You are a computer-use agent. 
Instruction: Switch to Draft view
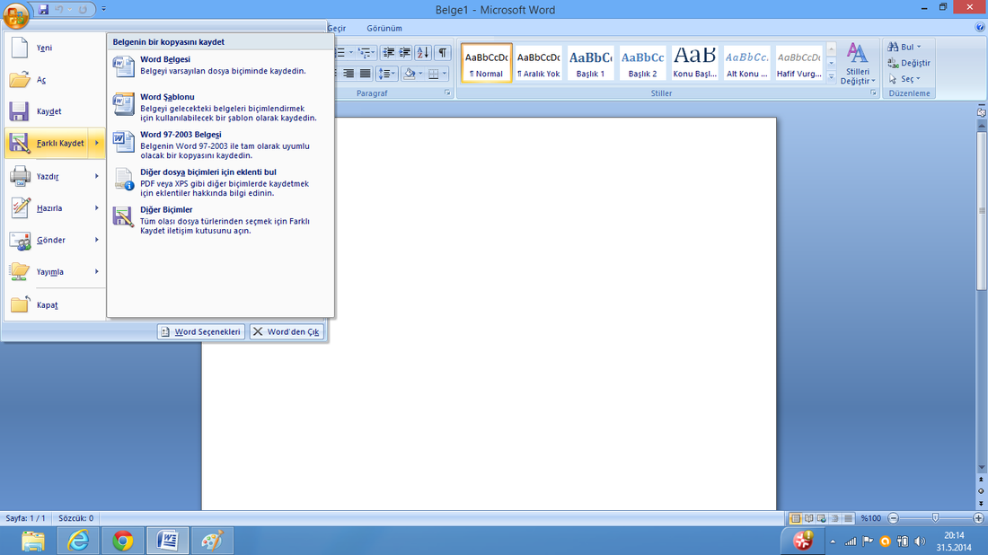pos(848,518)
